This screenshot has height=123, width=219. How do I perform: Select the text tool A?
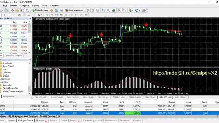point(29,15)
